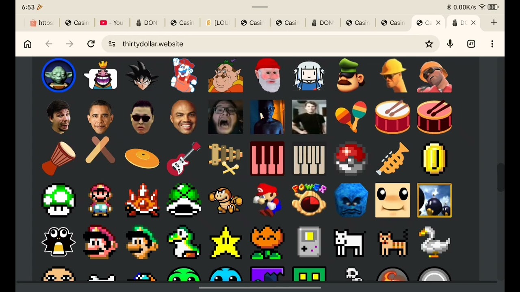Select the red piano keys icon
The height and width of the screenshot is (292, 520).
click(x=267, y=159)
